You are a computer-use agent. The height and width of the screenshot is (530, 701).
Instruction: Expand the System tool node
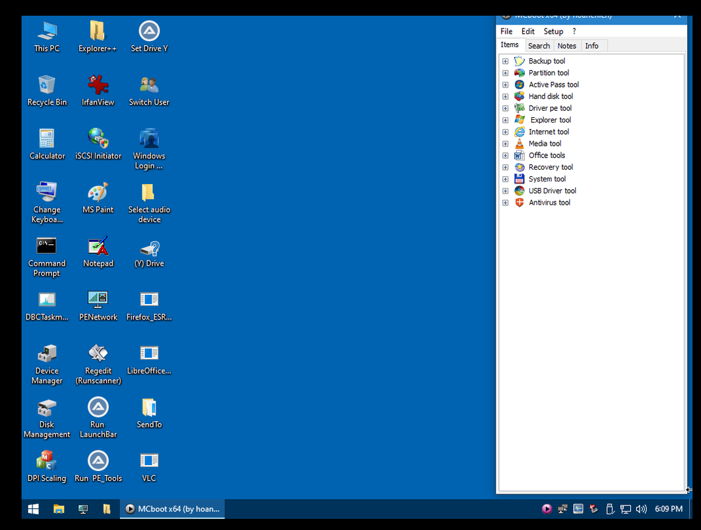click(x=505, y=179)
